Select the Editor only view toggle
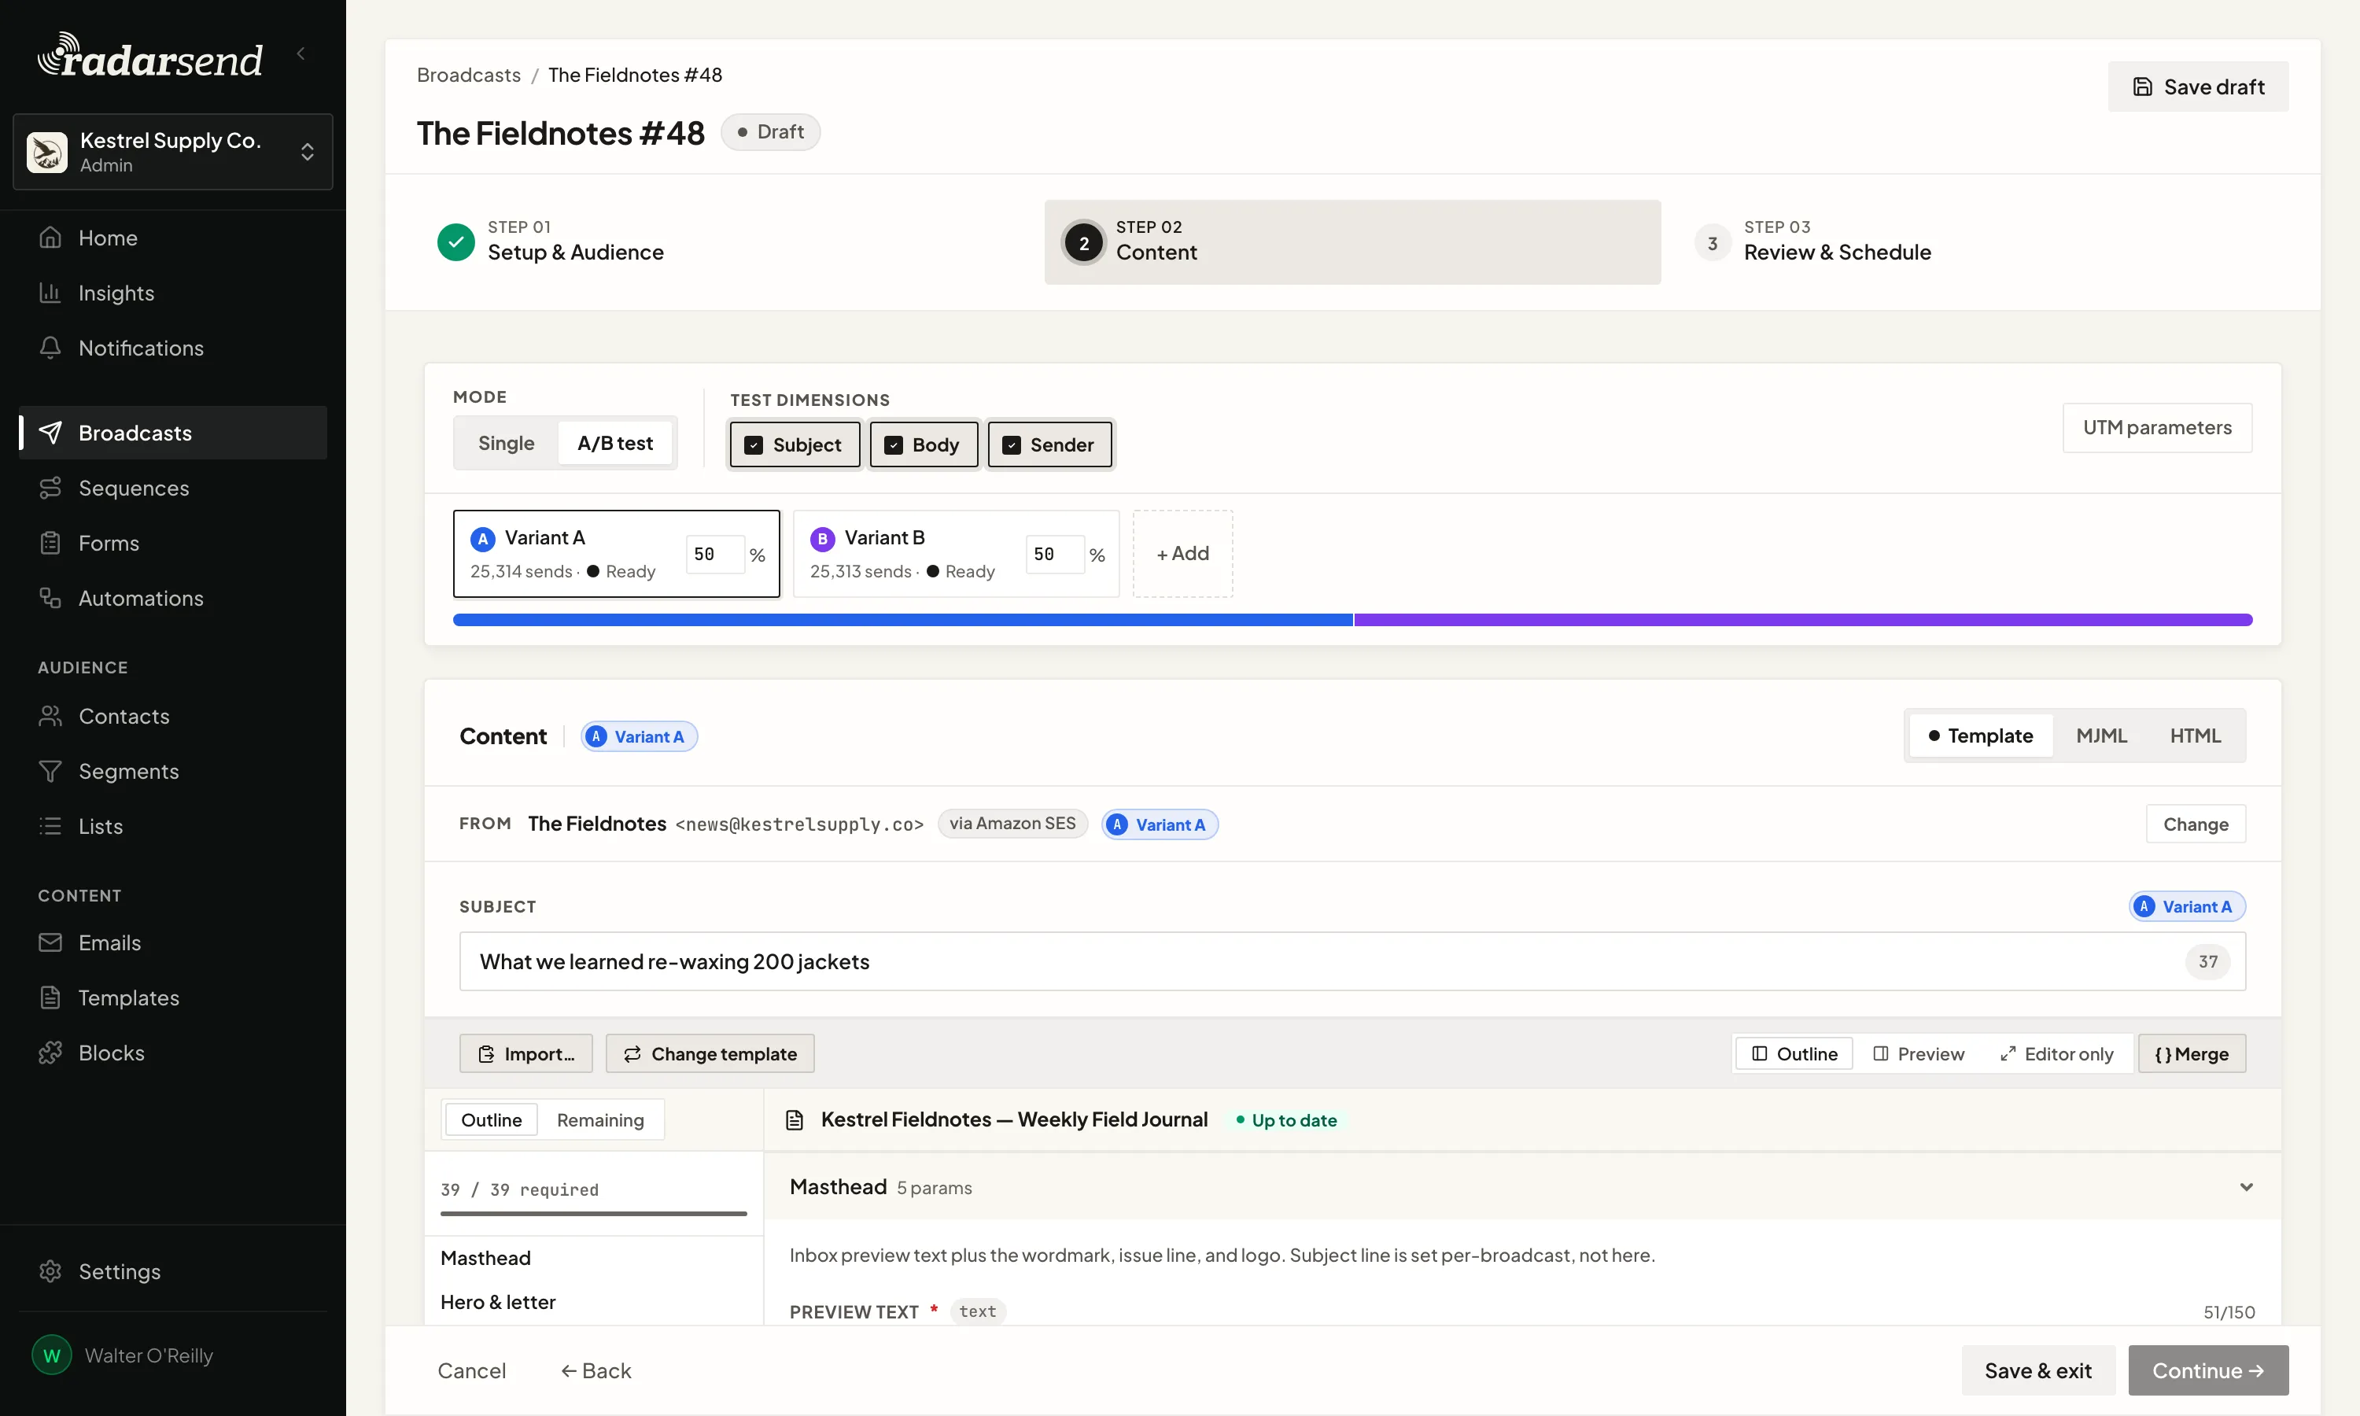The width and height of the screenshot is (2360, 1416). 2056,1054
